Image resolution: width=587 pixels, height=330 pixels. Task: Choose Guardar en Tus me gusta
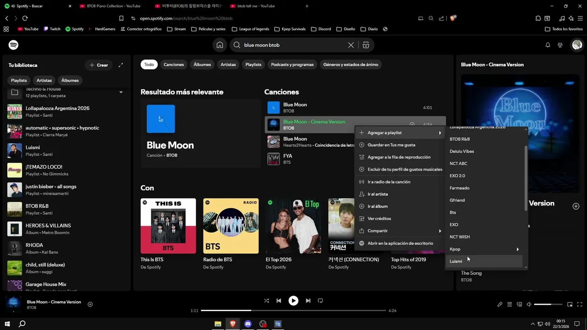[400, 145]
